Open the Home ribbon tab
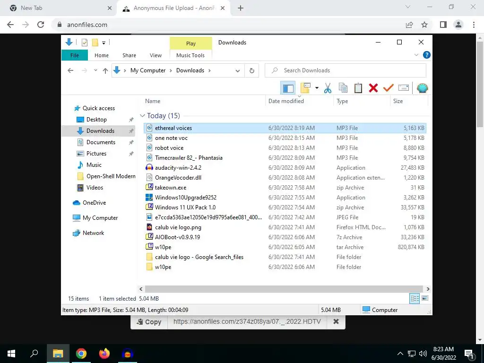The height and width of the screenshot is (363, 484). click(x=102, y=55)
